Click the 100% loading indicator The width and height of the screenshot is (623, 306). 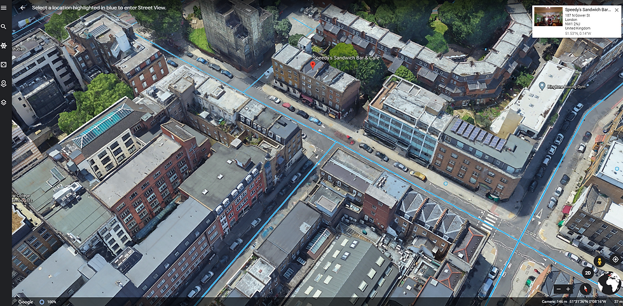[47, 302]
